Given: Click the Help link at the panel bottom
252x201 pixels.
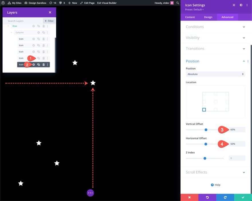Looking at the screenshot, I should [x=215, y=185].
